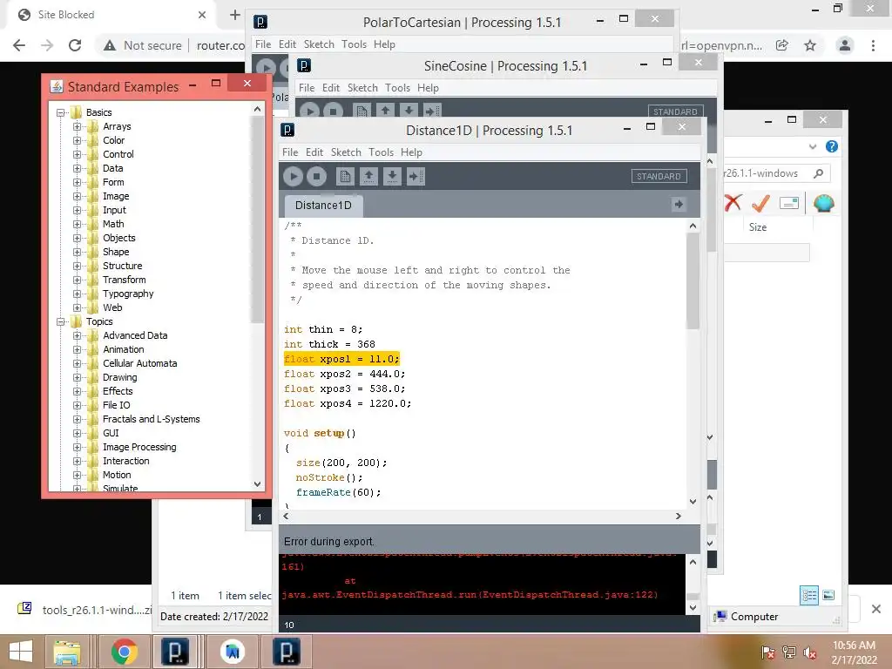Click console scroll up arrow

[x=693, y=562]
